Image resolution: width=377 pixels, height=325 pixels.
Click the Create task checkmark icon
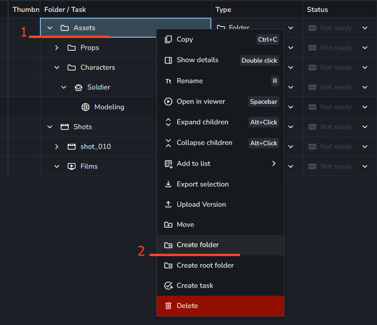click(x=169, y=286)
